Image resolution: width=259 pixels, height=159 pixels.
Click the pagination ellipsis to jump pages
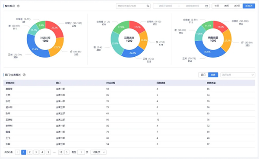tap(54, 152)
